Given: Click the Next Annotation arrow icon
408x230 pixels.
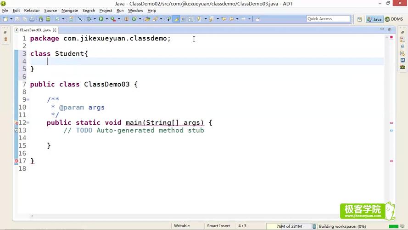Looking at the screenshot, I should tap(199, 19).
